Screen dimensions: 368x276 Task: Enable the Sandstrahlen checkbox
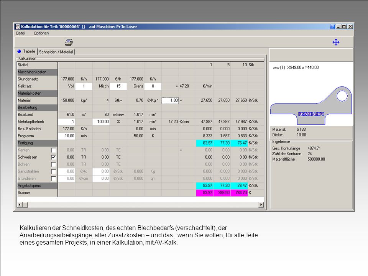(x=54, y=172)
